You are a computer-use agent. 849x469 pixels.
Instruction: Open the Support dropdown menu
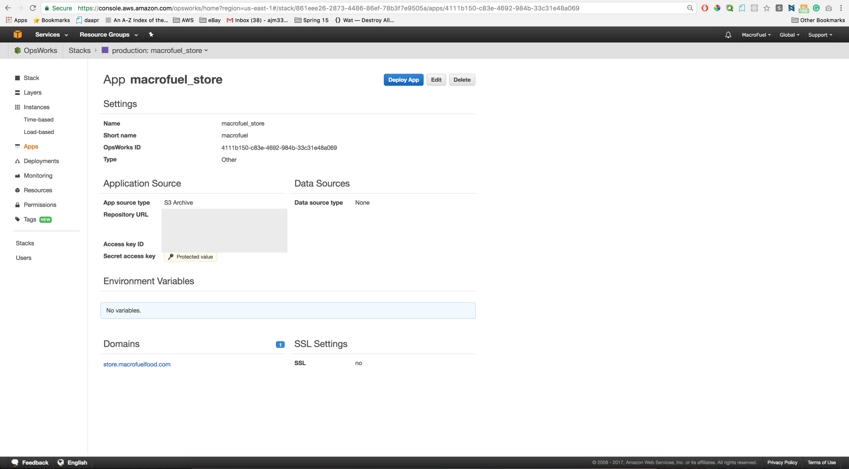tap(820, 35)
